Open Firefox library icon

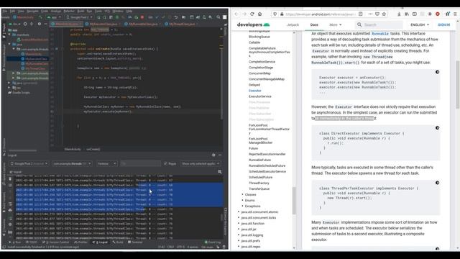[x=407, y=14]
